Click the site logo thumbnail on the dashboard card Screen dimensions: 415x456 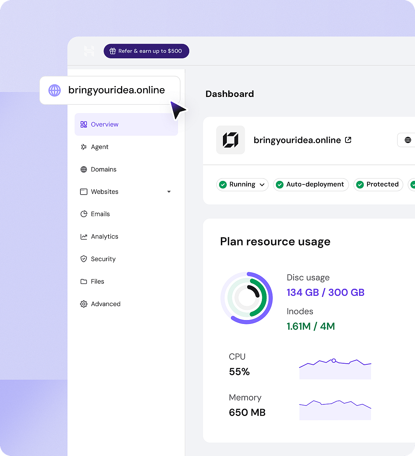pos(231,140)
